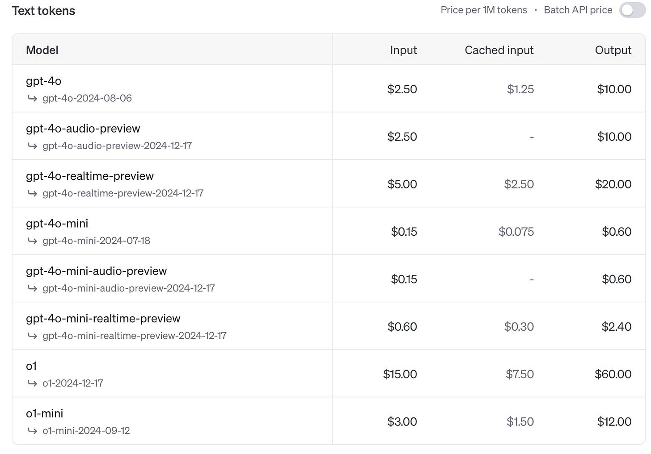The width and height of the screenshot is (651, 454).
Task: Click arrow icon beside o1-2024-12-17
Action: [x=32, y=383]
